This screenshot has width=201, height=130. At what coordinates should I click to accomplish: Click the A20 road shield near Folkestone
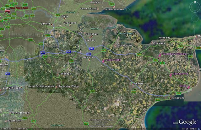tap(179, 93)
